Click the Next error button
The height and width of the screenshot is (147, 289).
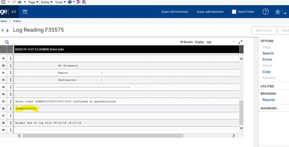point(264,31)
